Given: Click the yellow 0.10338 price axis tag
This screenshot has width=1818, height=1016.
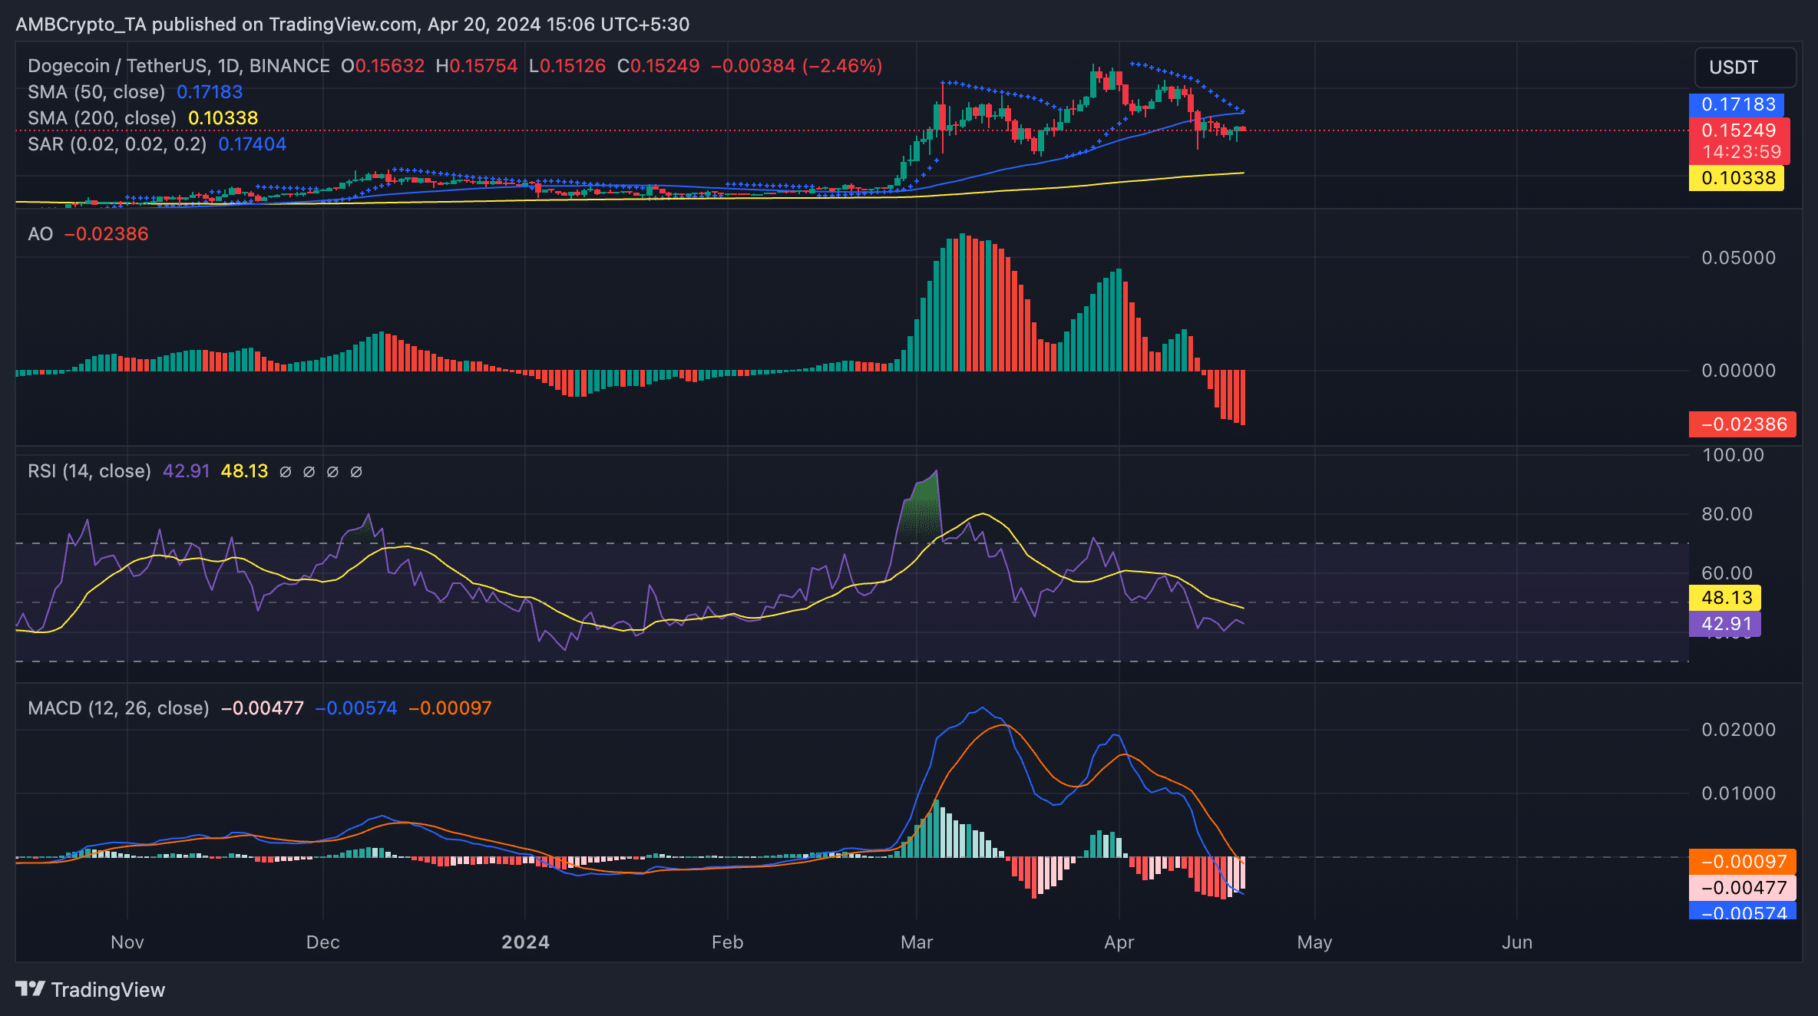Looking at the screenshot, I should pyautogui.click(x=1737, y=178).
